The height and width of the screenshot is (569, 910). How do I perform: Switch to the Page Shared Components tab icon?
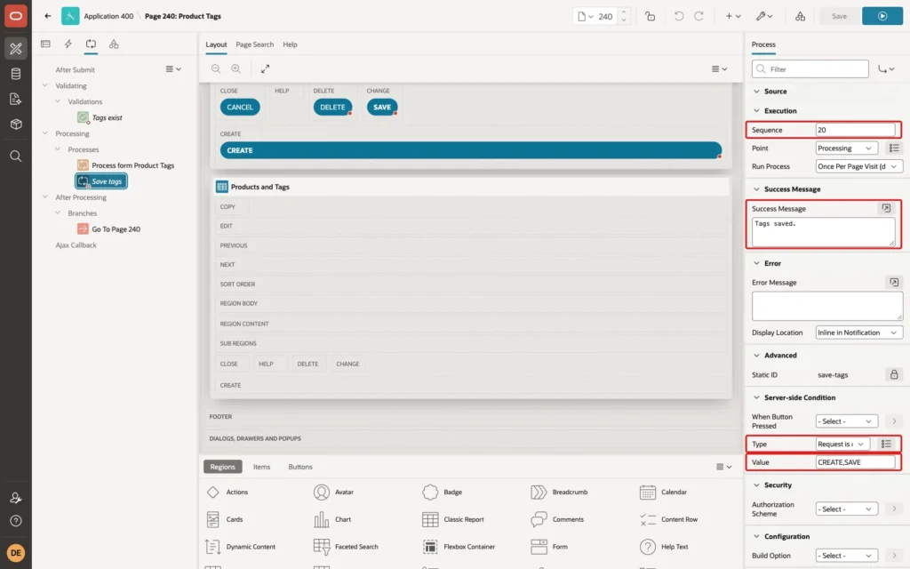click(x=114, y=44)
